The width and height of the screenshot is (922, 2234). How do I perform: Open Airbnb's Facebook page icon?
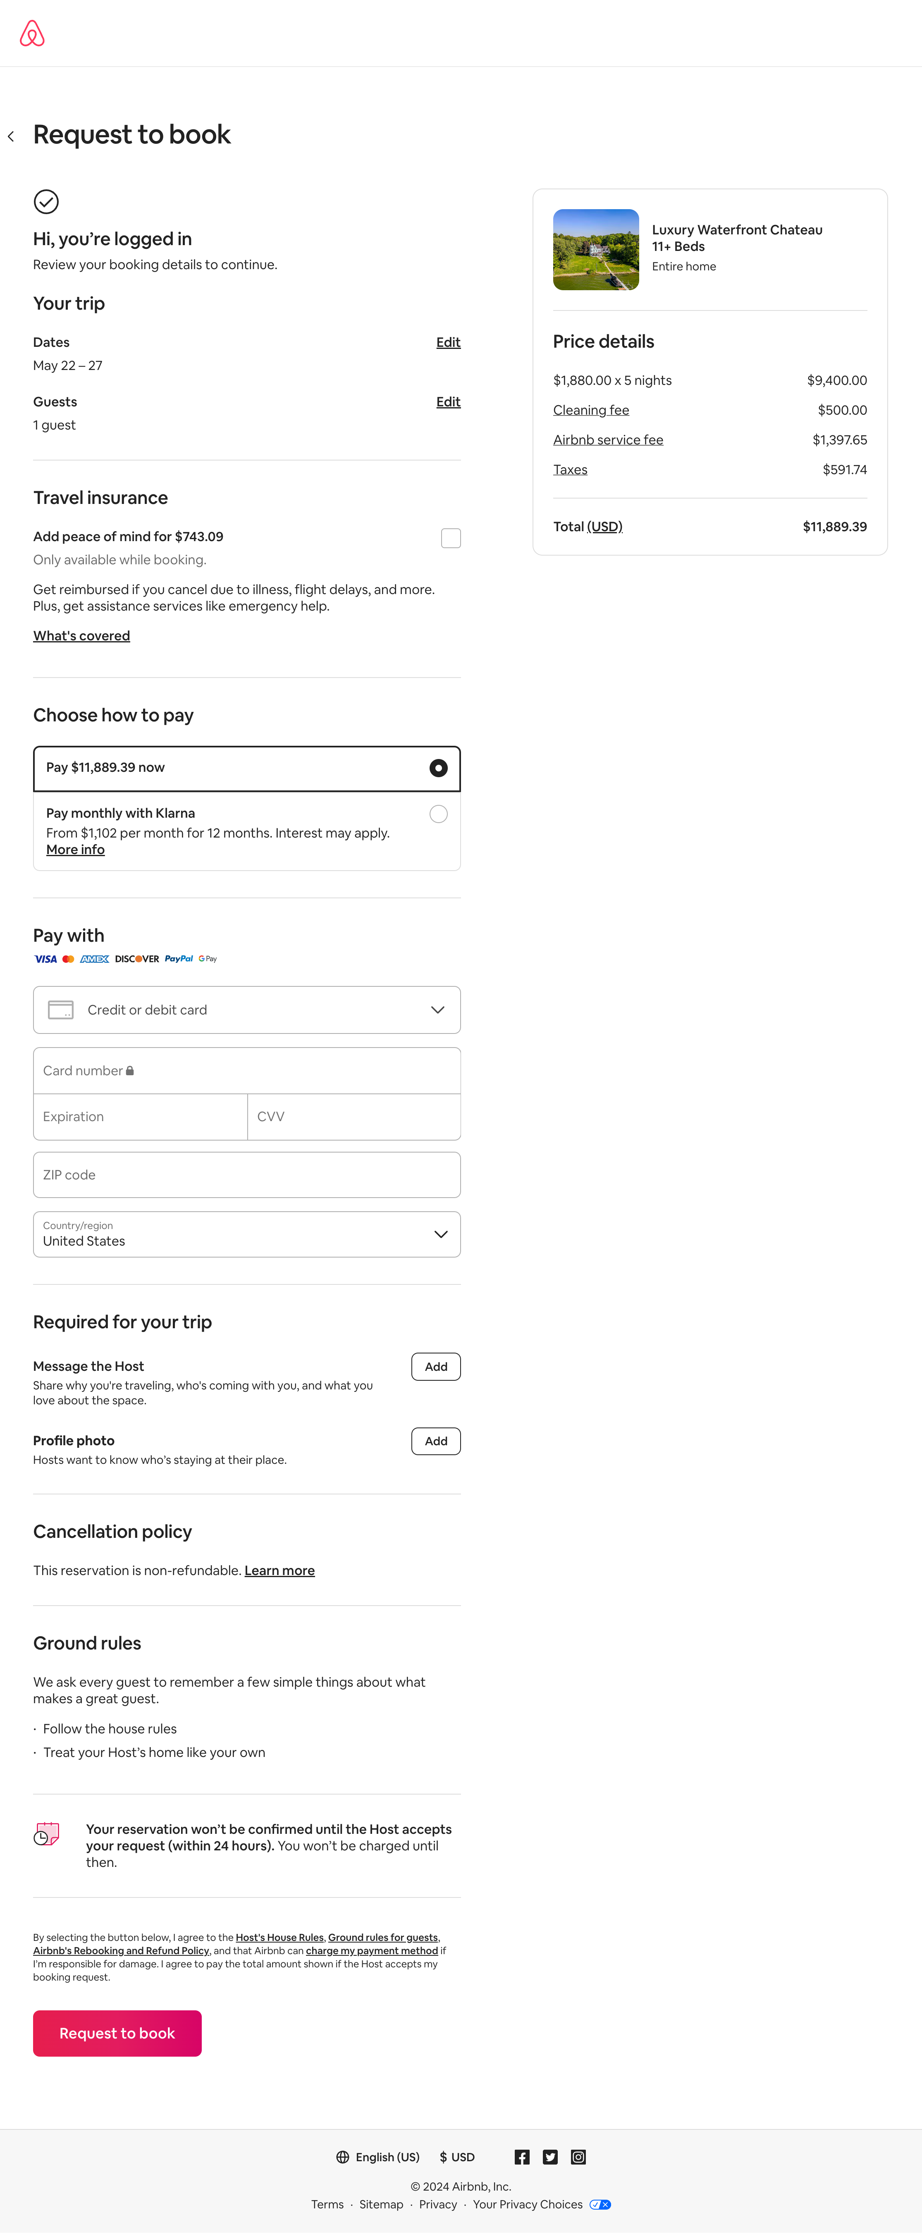(x=521, y=2157)
